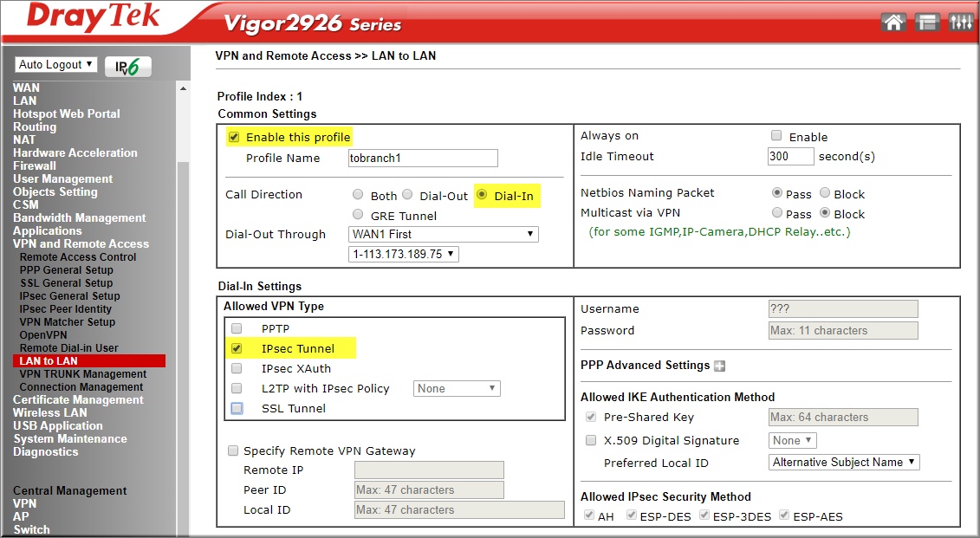Click the Profile Name input field
Image resolution: width=980 pixels, height=538 pixels.
[x=423, y=158]
